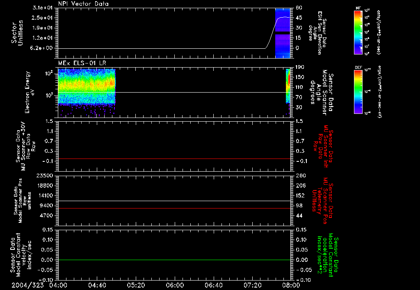Click the '06:40' time axis label
420x290 pixels.
click(x=213, y=285)
